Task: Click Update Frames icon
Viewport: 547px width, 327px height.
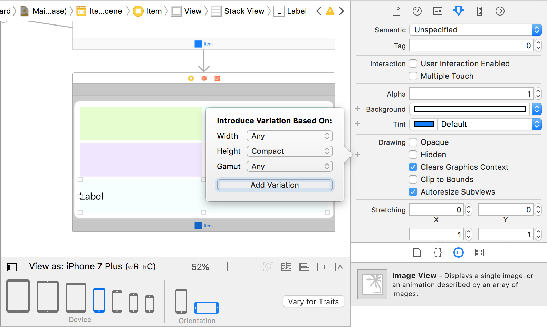Action: pos(268,267)
